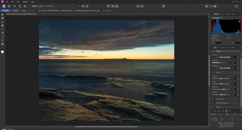242x130 pixels.
Task: Select the Crop tool
Action: pyautogui.click(x=2, y=40)
